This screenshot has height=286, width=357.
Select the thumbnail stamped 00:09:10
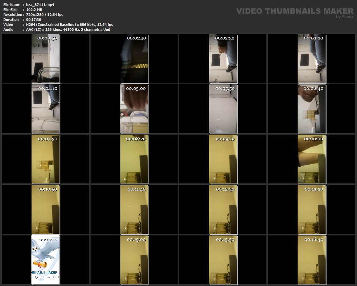(x=223, y=159)
